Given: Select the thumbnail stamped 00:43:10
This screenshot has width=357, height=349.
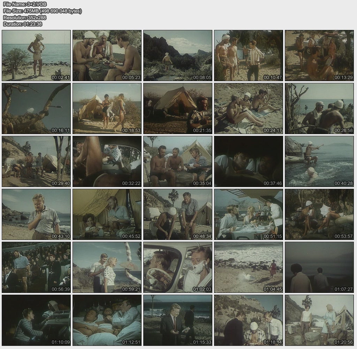Looking at the screenshot, I should (x=36, y=215).
